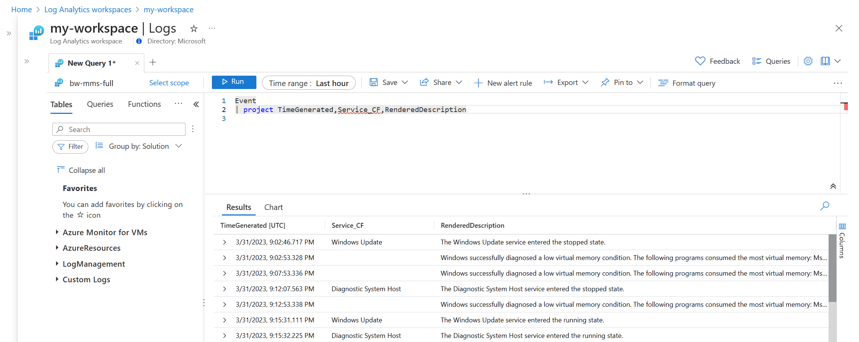
Task: Open the documentation book icon
Action: coord(825,61)
